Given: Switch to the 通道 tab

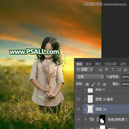Looking at the screenshot, I should click(88, 64).
